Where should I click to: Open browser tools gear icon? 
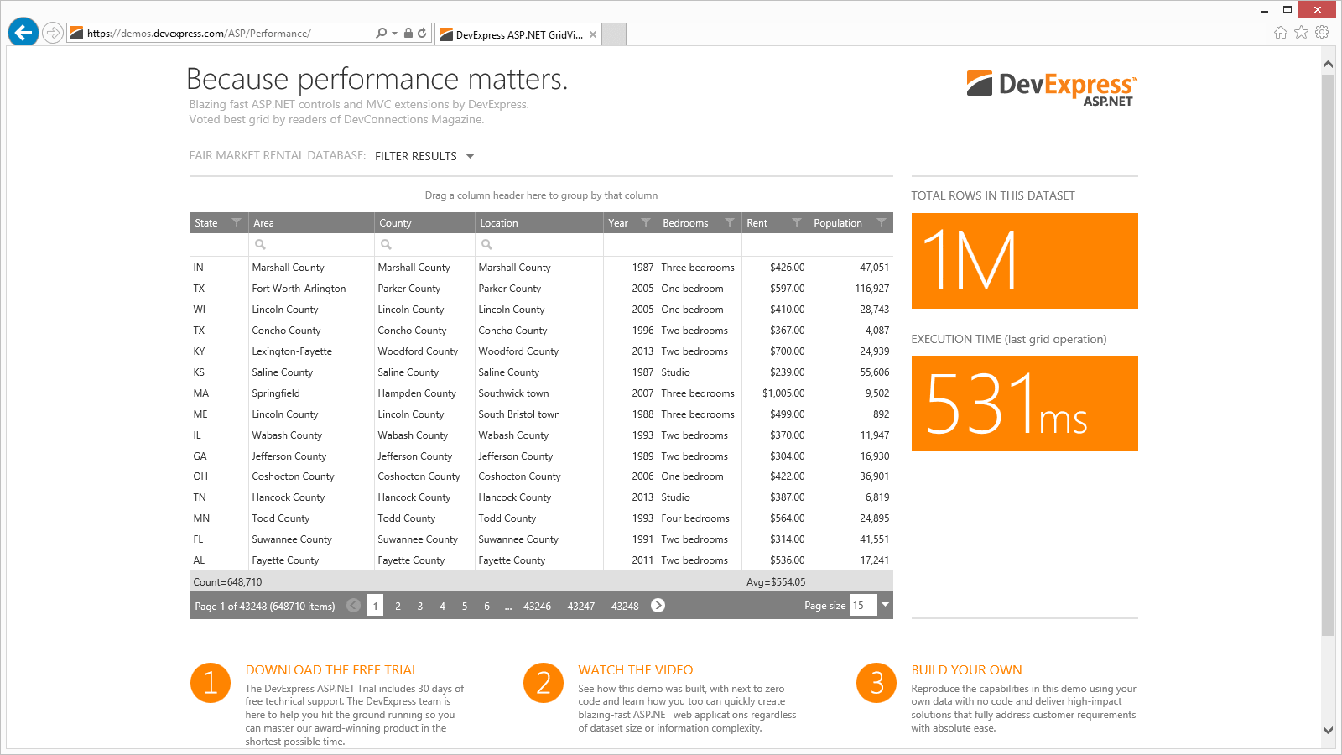coord(1322,32)
